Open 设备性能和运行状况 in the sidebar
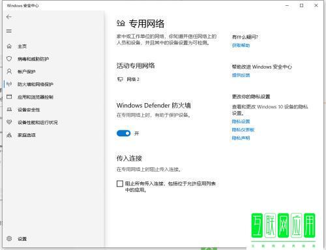 [38, 122]
